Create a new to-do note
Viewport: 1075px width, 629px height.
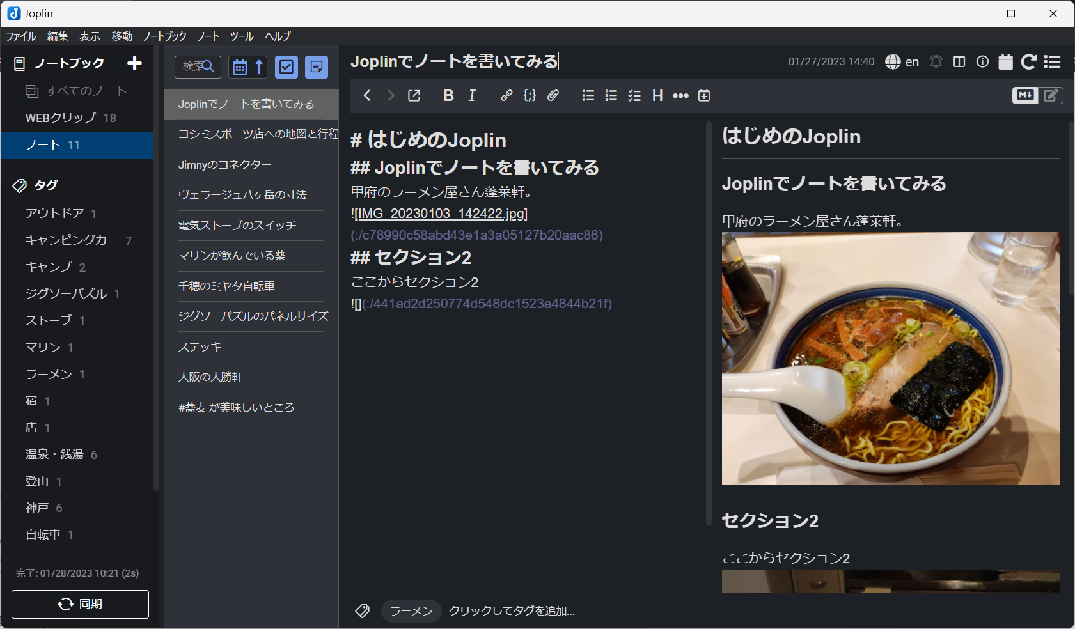point(286,66)
